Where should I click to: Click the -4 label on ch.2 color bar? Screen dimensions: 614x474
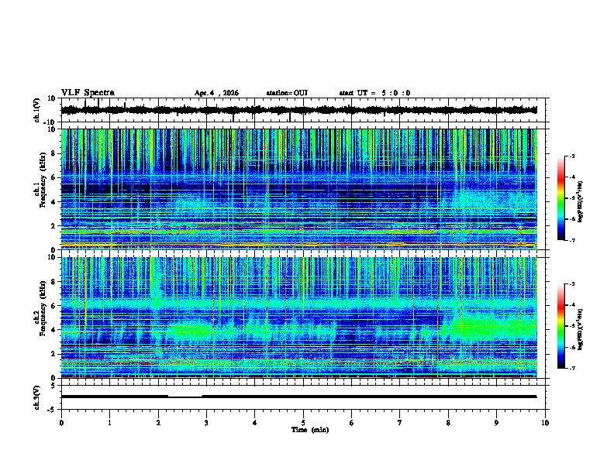pos(571,305)
